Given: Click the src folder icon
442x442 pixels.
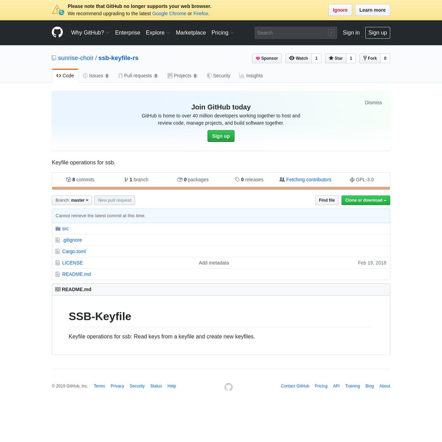Looking at the screenshot, I should pyautogui.click(x=58, y=229).
